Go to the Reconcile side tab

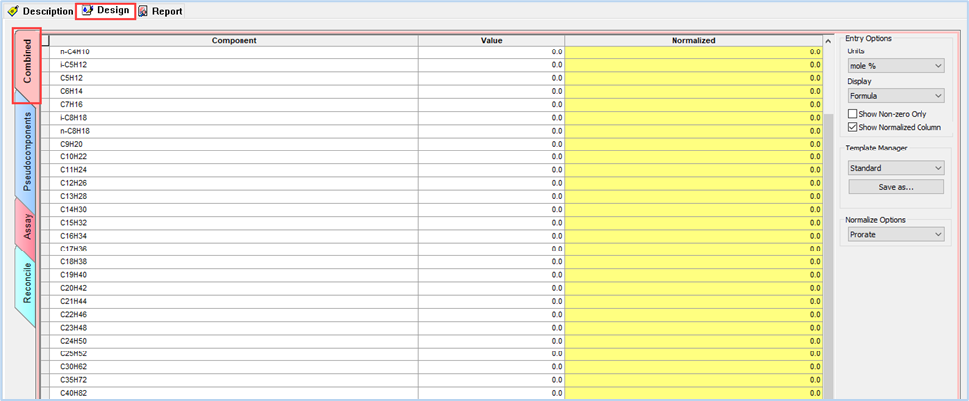[x=27, y=287]
